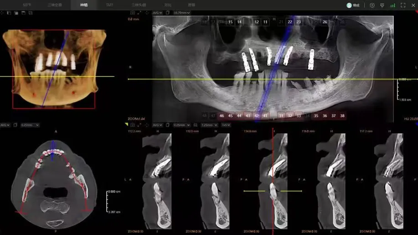Click the slab thickness icon above panoramic view
Viewport: 418px width, 235px height.
coord(167,12)
